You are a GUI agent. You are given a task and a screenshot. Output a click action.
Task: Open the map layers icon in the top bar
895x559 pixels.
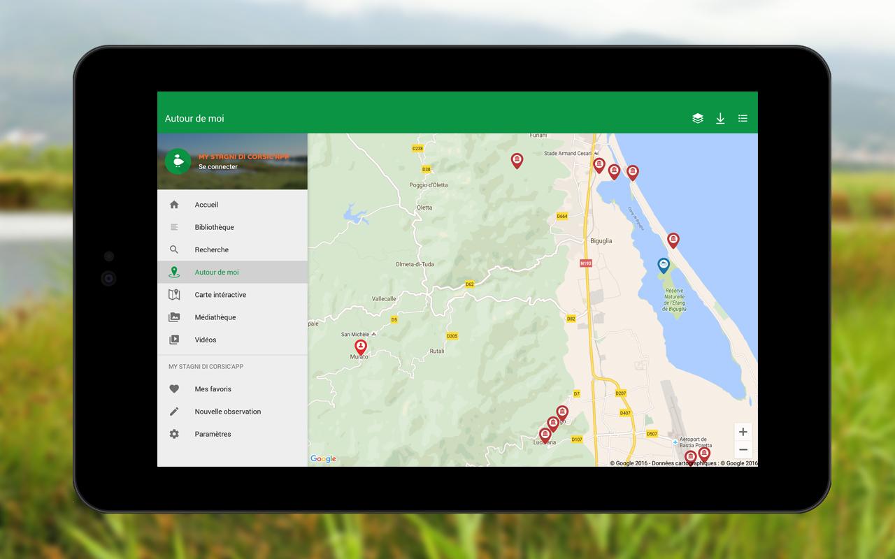[697, 119]
